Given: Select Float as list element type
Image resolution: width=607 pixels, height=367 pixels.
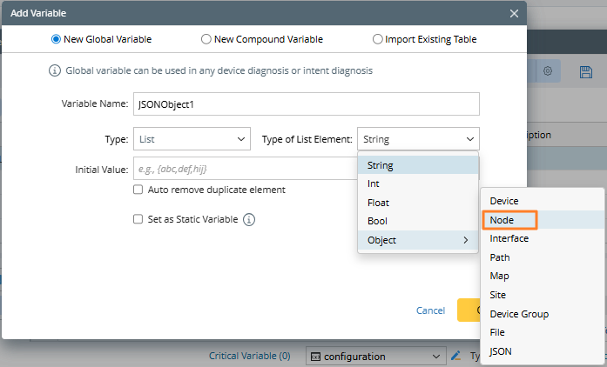Looking at the screenshot, I should click(378, 203).
